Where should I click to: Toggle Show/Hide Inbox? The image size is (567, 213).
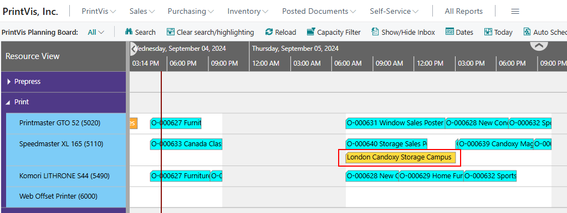[403, 32]
